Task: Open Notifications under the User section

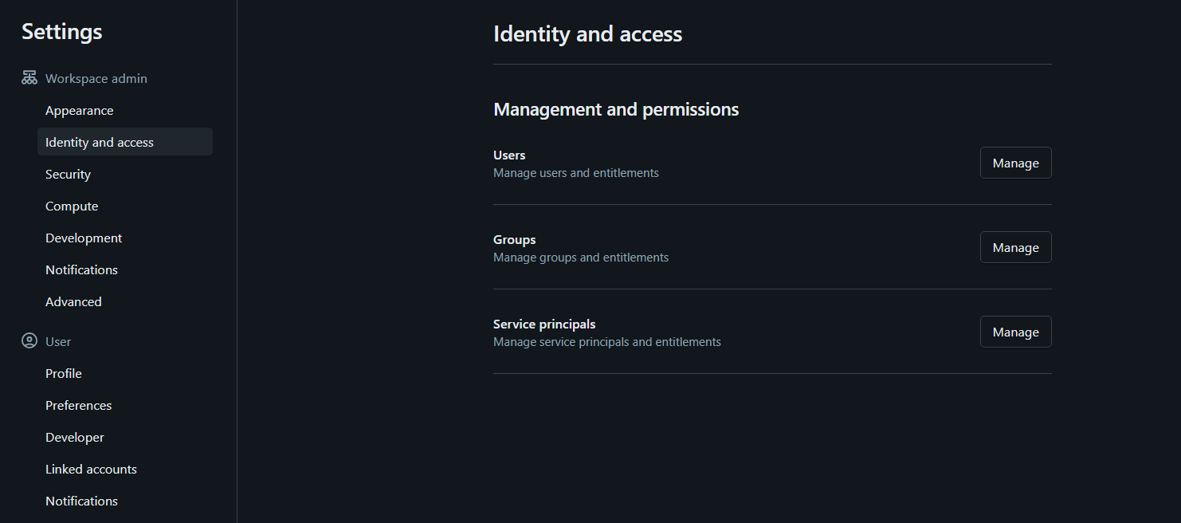Action: click(81, 501)
